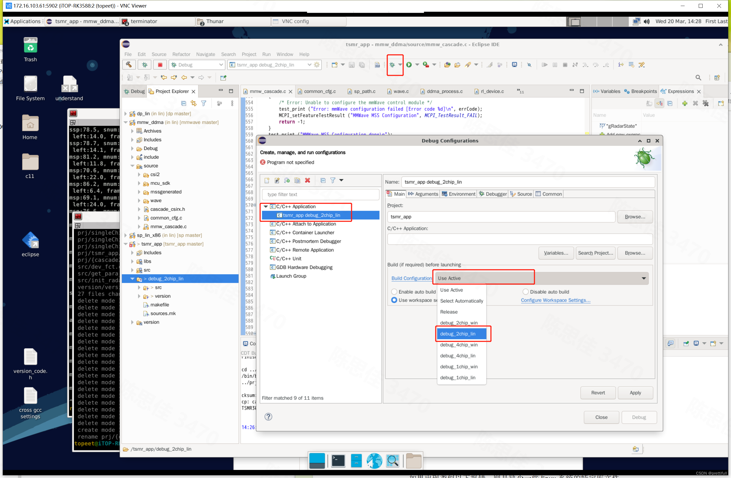Click the configuration Name input field

(528, 182)
